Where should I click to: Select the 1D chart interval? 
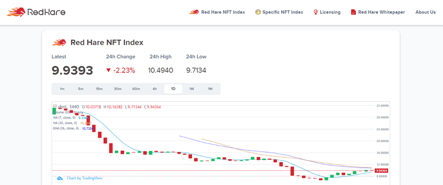click(173, 89)
